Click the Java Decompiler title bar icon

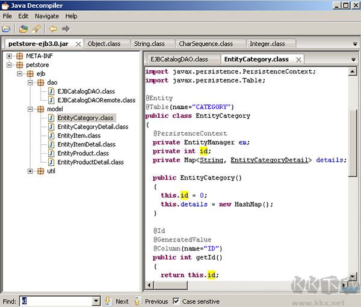[5, 6]
